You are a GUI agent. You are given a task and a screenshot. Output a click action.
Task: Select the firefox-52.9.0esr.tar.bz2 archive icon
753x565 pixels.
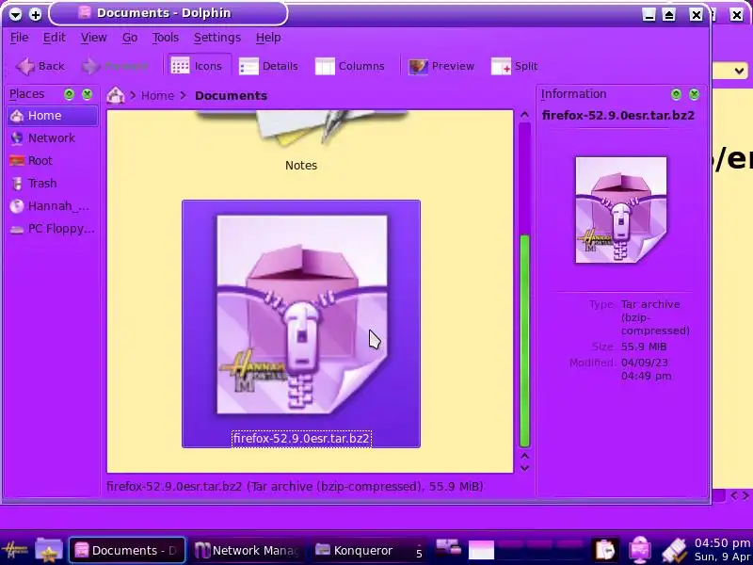point(302,315)
